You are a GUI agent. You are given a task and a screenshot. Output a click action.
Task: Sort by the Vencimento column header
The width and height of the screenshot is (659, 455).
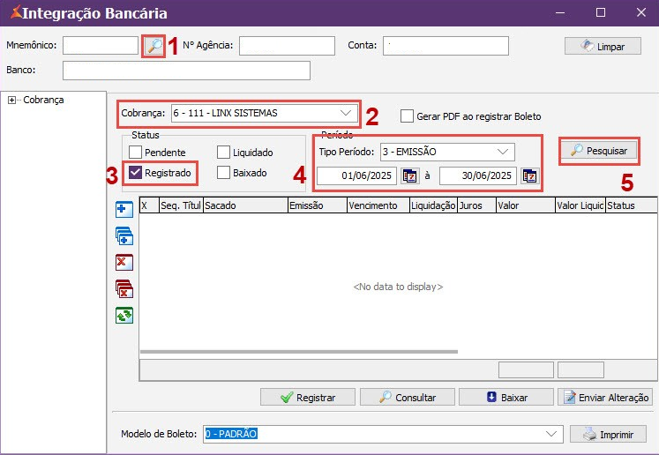378,205
